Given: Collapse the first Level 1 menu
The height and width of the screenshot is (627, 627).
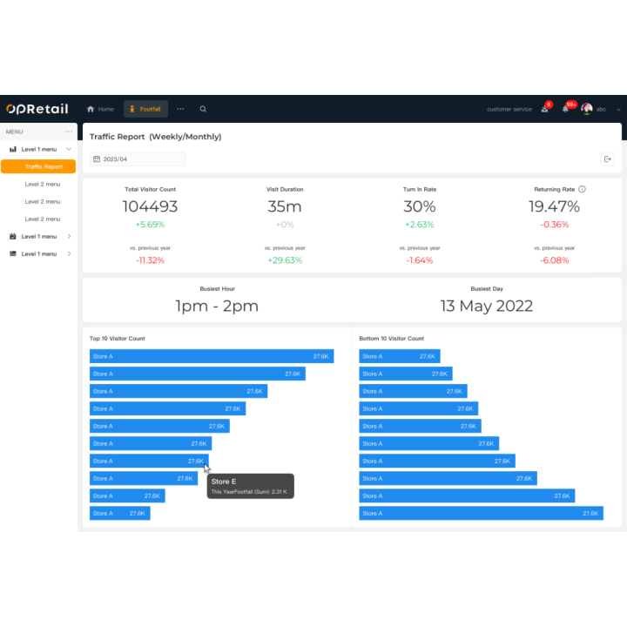Looking at the screenshot, I should [x=69, y=149].
